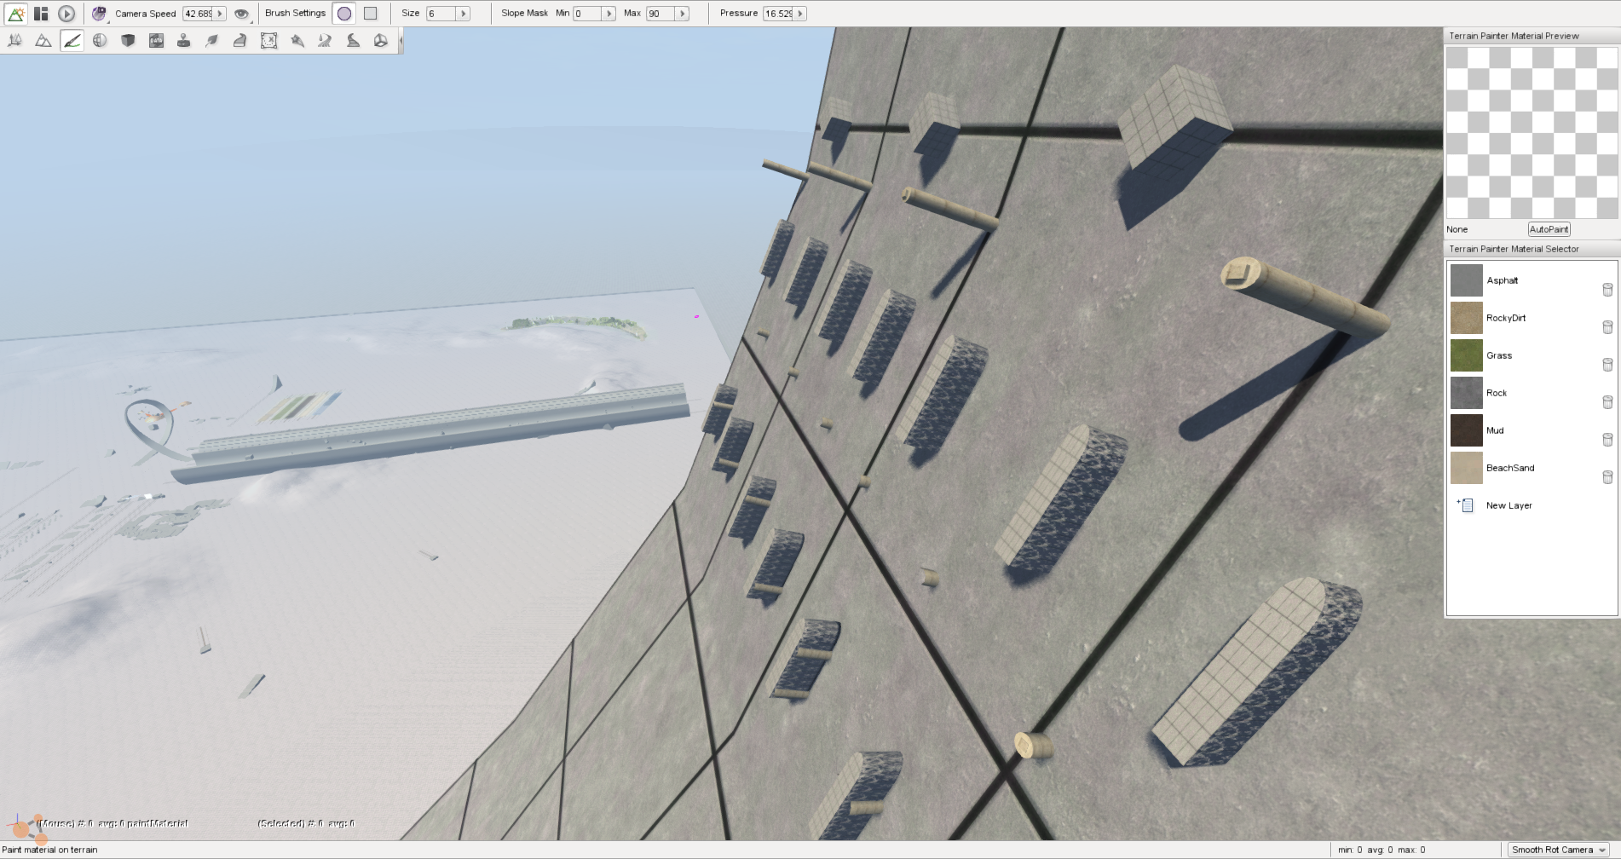The image size is (1621, 859).
Task: Delete the Asphalt material layer
Action: 1607,290
